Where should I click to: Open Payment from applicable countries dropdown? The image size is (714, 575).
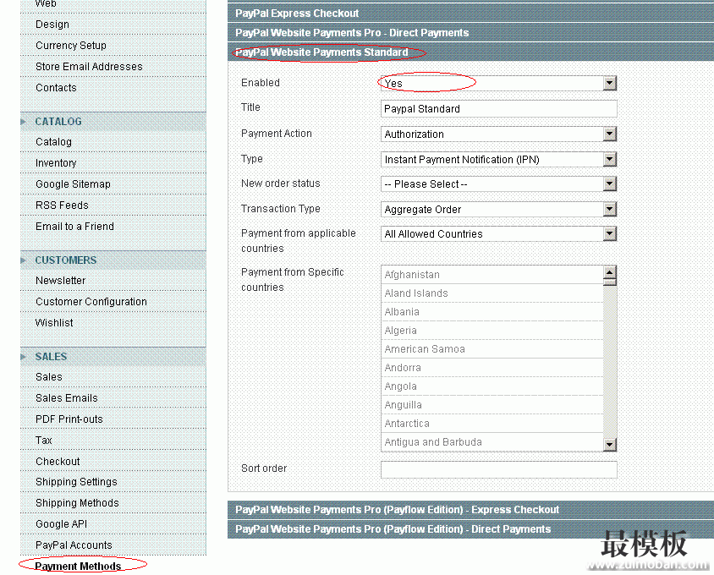coord(498,234)
